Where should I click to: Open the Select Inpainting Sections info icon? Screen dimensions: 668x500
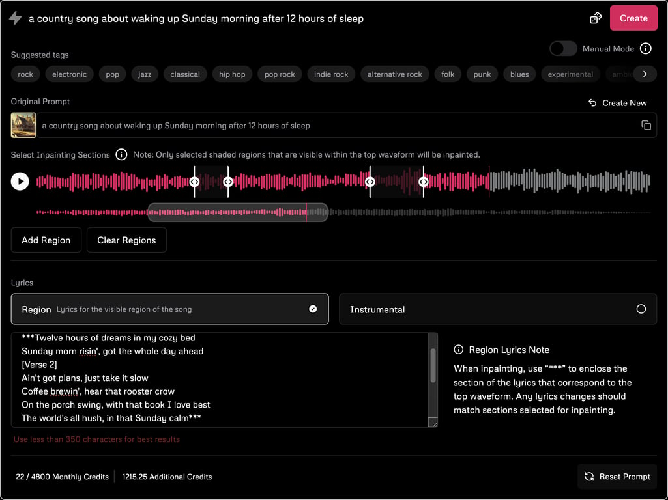pos(121,154)
